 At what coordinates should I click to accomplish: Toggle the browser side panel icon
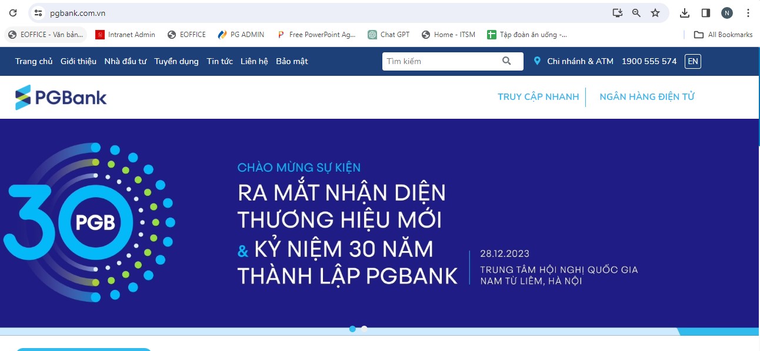706,12
